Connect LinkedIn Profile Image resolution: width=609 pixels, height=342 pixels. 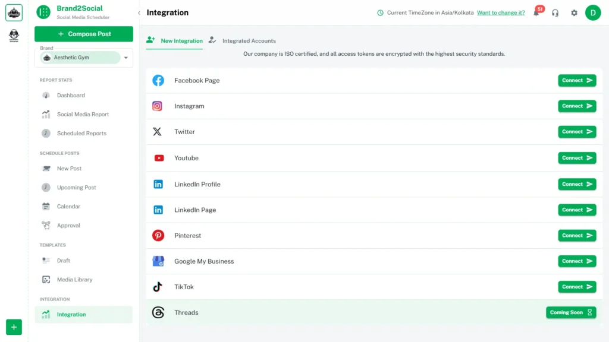coord(577,184)
